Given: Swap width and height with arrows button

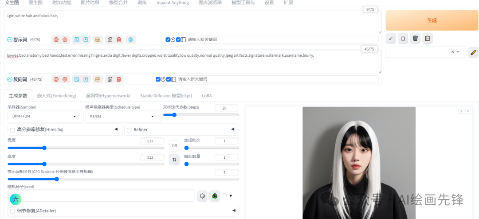Looking at the screenshot, I should coord(174,160).
